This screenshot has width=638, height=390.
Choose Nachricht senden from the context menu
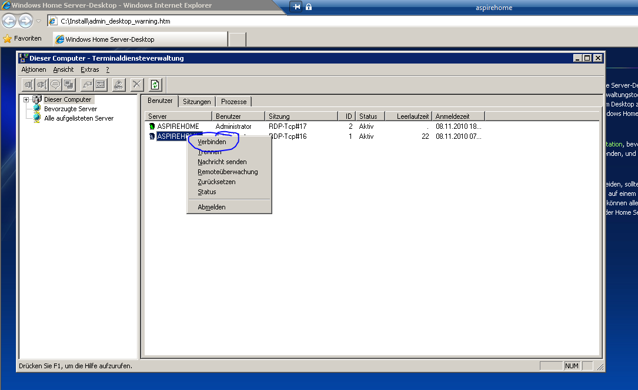click(x=229, y=162)
